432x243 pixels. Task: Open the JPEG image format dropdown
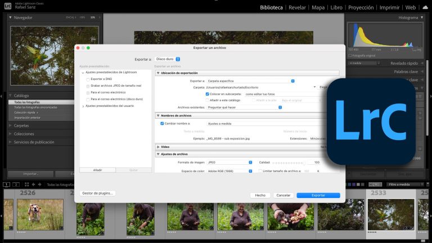[x=229, y=163]
